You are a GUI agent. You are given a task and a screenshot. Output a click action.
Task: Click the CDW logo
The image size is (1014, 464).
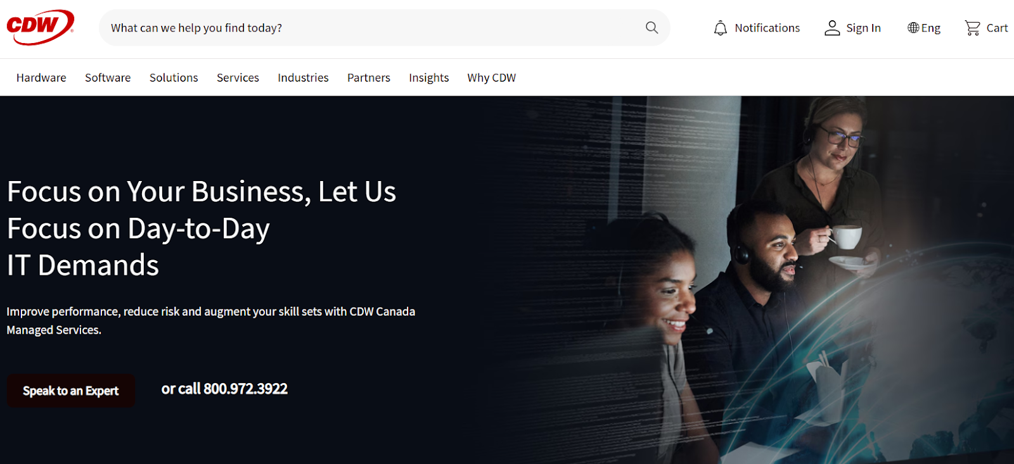41,27
